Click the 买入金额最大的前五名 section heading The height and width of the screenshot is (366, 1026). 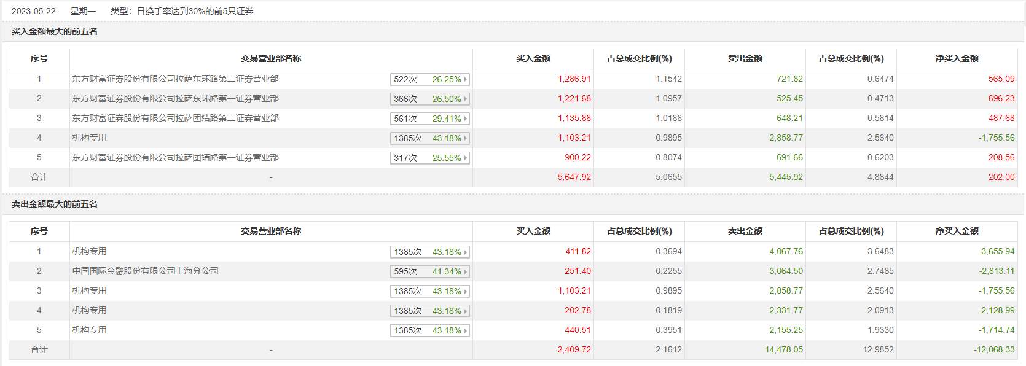[x=55, y=31]
